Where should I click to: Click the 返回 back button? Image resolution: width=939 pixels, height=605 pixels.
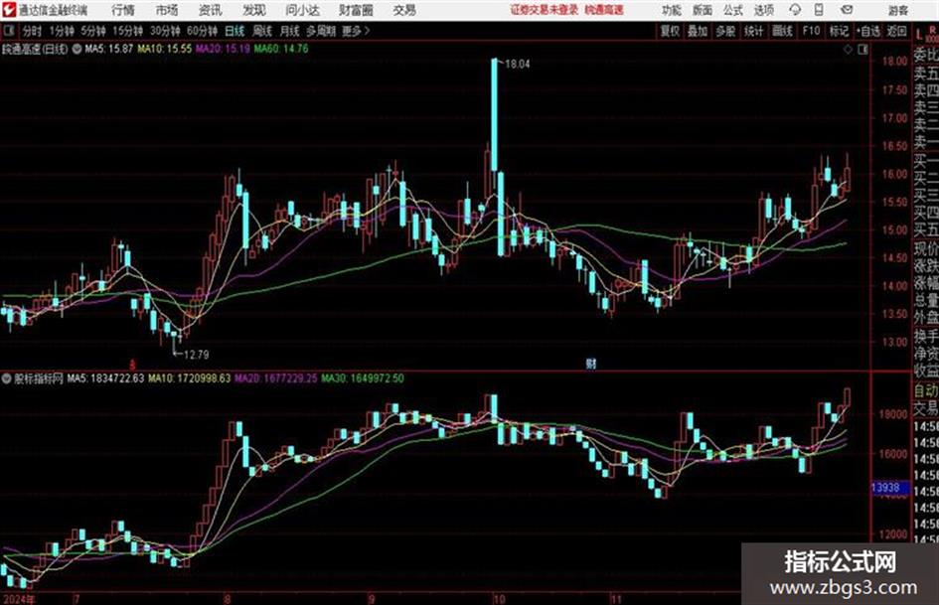(x=896, y=31)
